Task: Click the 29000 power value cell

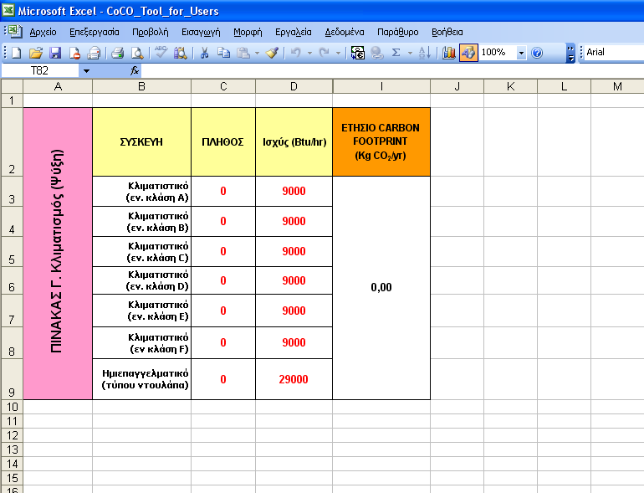Action: 294,379
